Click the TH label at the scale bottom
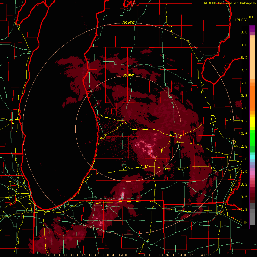The image size is (257, 257). (245, 222)
